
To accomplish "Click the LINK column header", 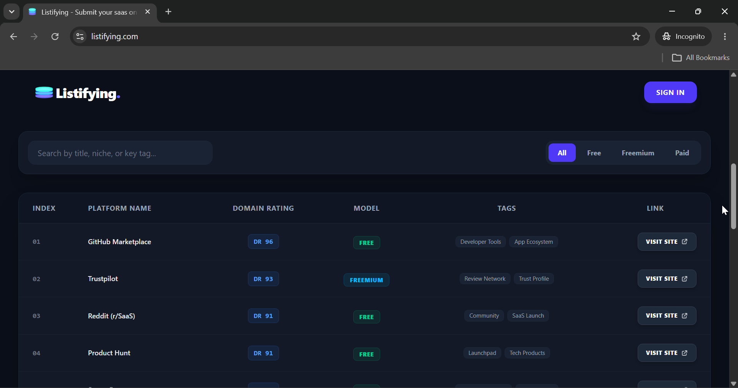I will tap(655, 208).
